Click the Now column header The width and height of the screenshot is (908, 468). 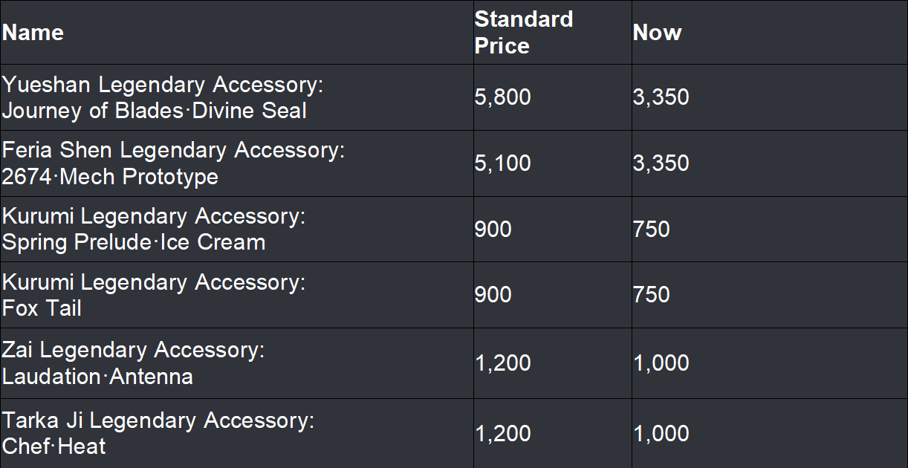pos(657,33)
